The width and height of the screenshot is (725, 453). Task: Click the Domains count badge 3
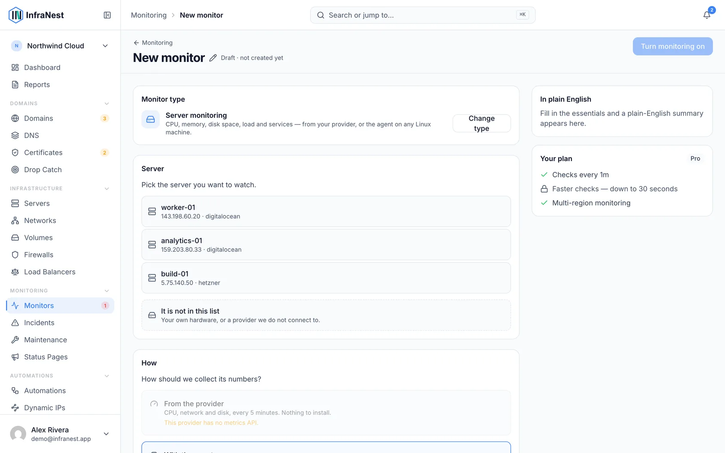(104, 119)
